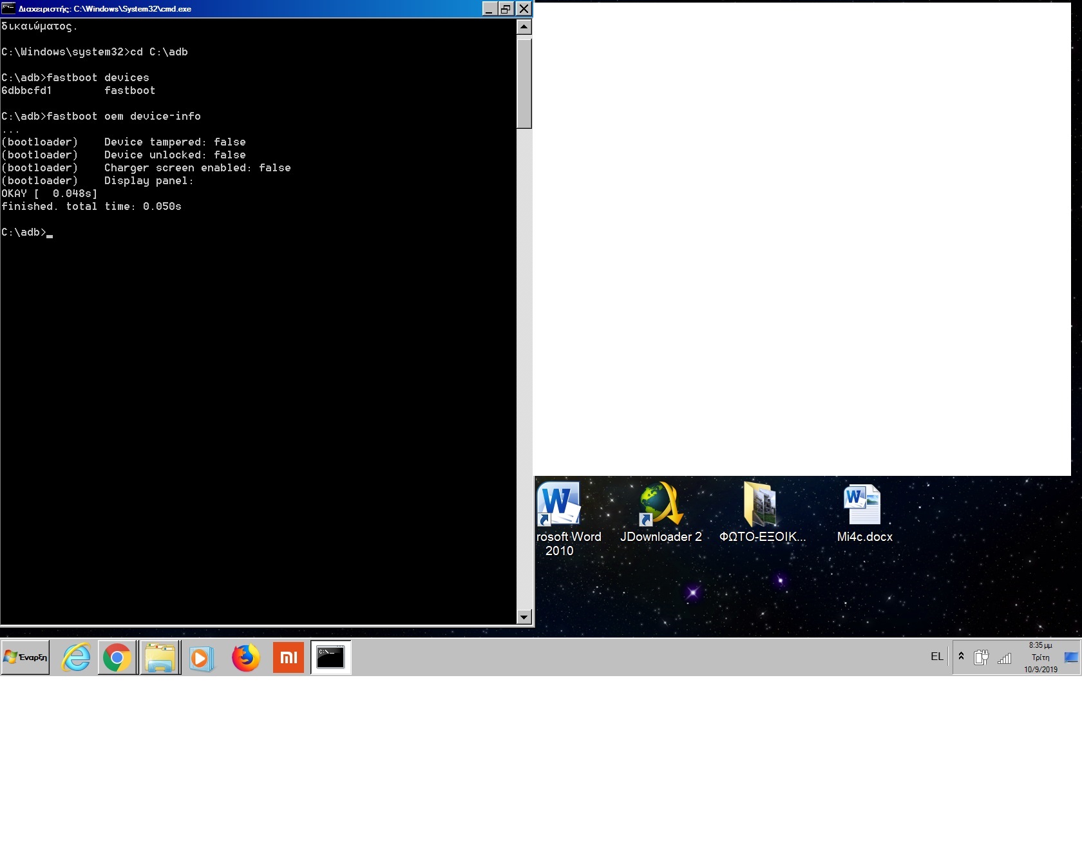Image resolution: width=1082 pixels, height=859 pixels.
Task: Click the command prompt scroll up arrow
Action: click(524, 27)
